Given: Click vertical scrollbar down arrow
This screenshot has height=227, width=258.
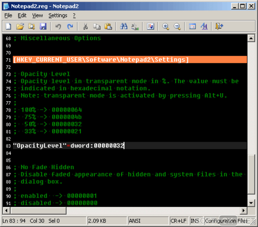Looking at the screenshot, I should click(x=251, y=203).
